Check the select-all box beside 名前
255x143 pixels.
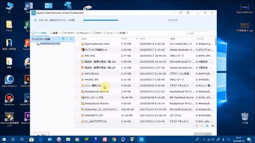pos(79,39)
